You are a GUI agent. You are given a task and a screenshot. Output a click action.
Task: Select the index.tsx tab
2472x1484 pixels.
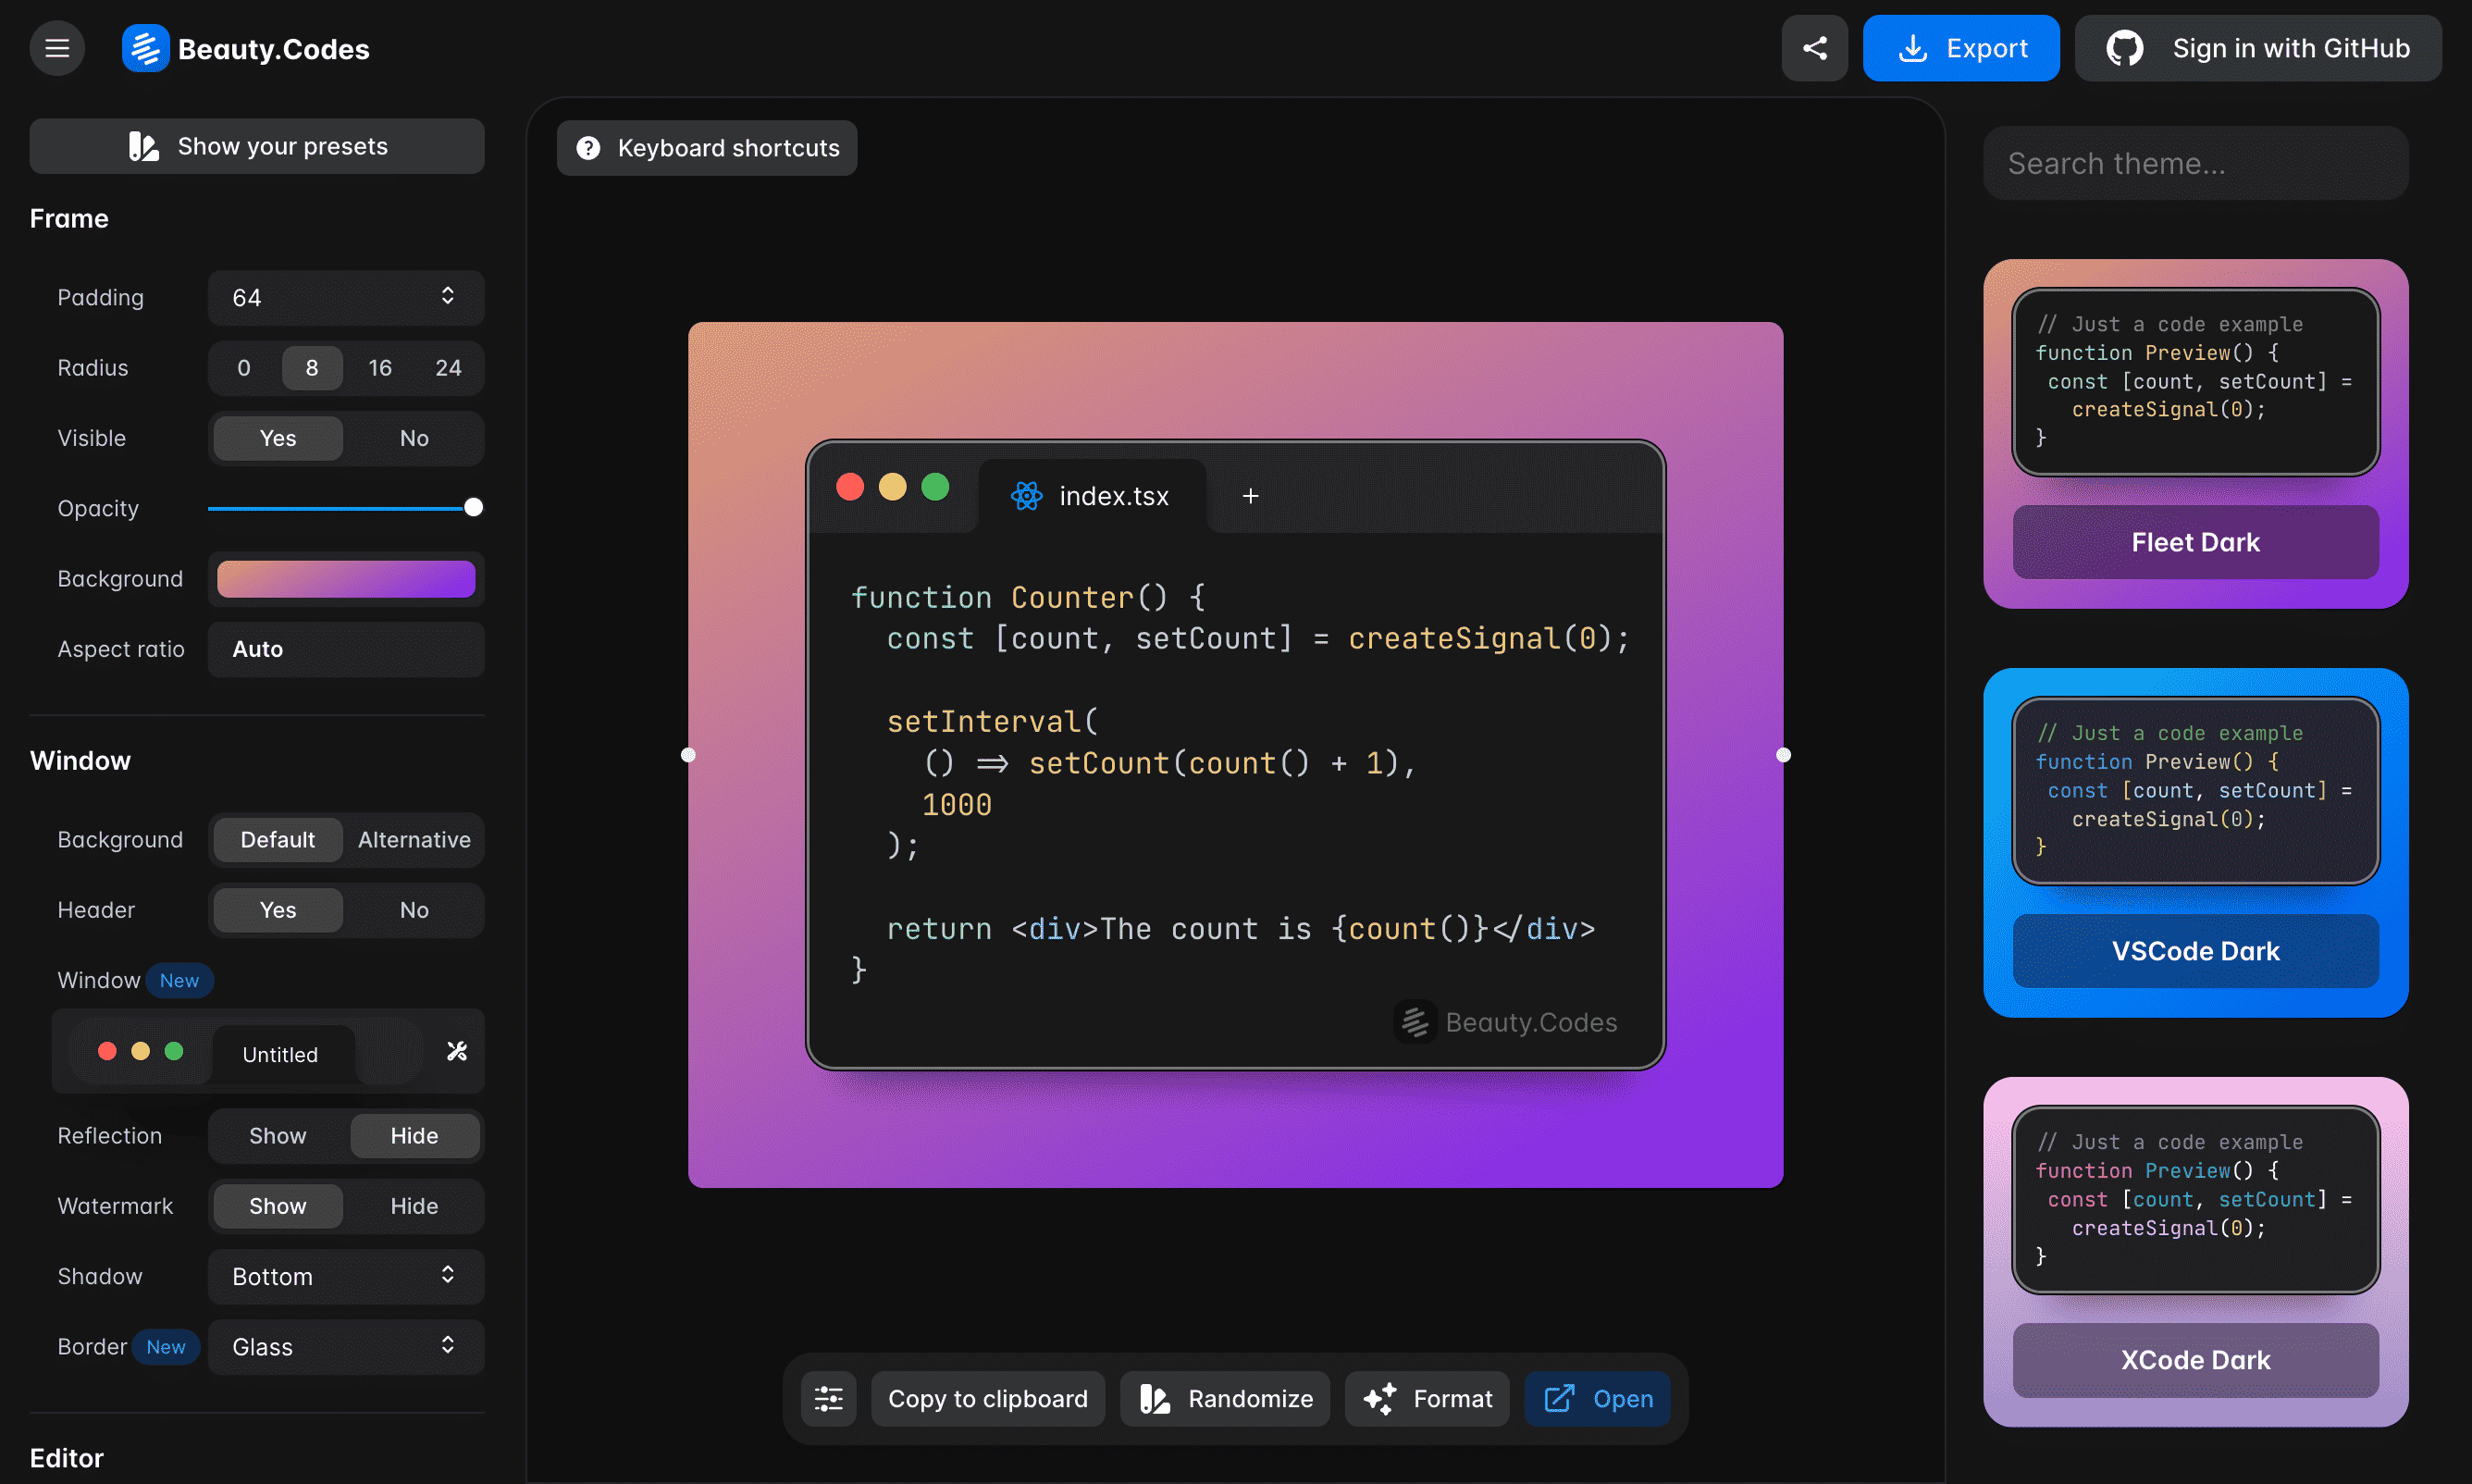(1092, 496)
